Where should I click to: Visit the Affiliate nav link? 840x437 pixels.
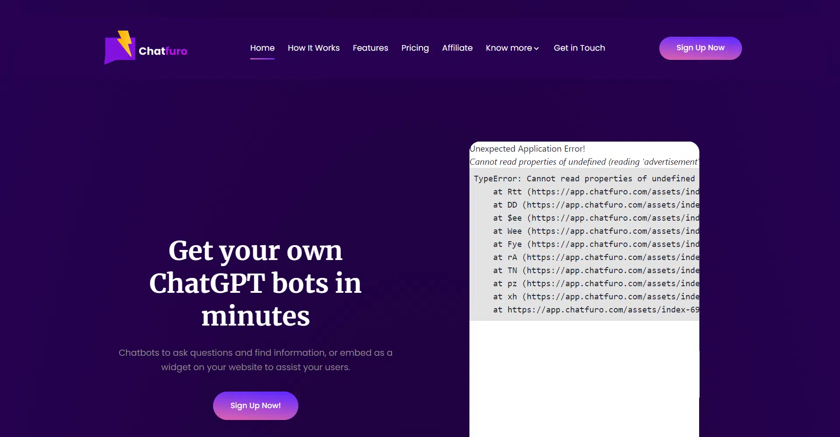[x=457, y=48]
